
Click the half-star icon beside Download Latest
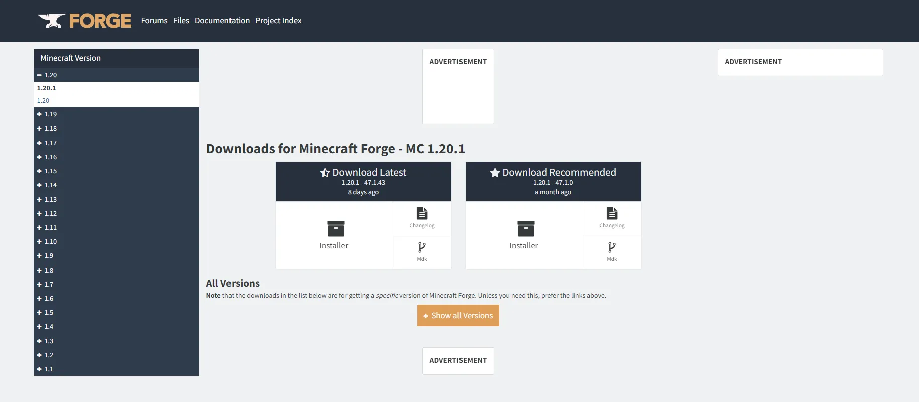[x=325, y=173]
